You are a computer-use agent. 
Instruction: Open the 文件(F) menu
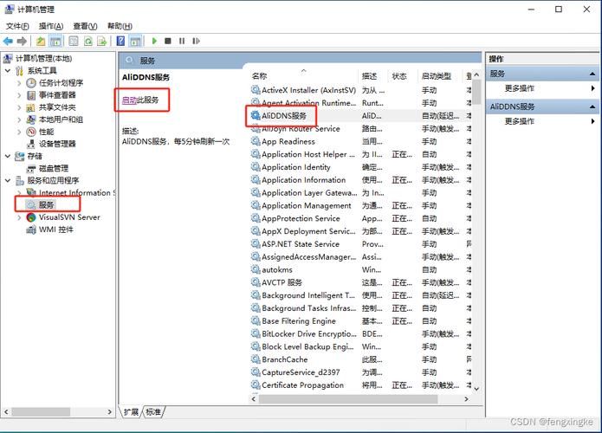point(17,26)
